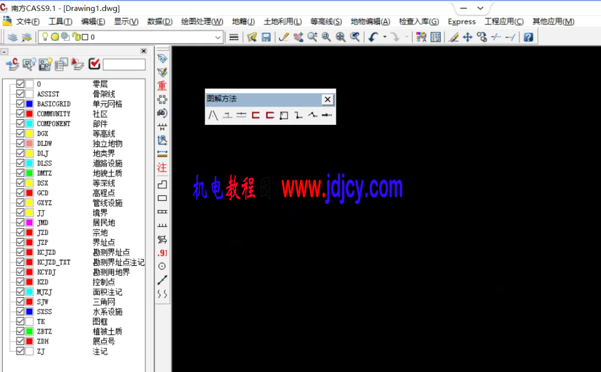Toggle the GCD layer checkbox
601x372 pixels.
[20, 192]
